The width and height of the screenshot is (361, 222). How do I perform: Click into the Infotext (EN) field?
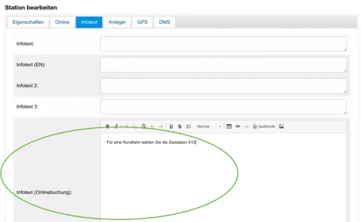click(x=223, y=65)
